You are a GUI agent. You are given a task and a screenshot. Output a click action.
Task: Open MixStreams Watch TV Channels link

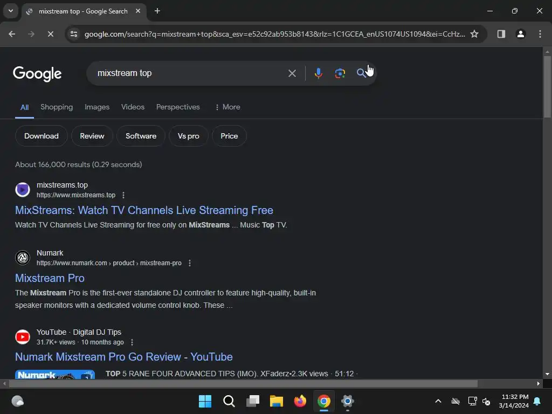click(x=144, y=210)
